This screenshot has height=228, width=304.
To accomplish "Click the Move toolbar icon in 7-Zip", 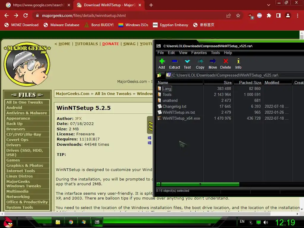I will click(x=213, y=64).
